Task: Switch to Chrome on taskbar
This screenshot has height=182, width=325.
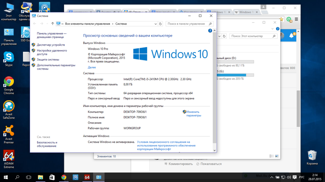Action: pyautogui.click(x=64, y=177)
